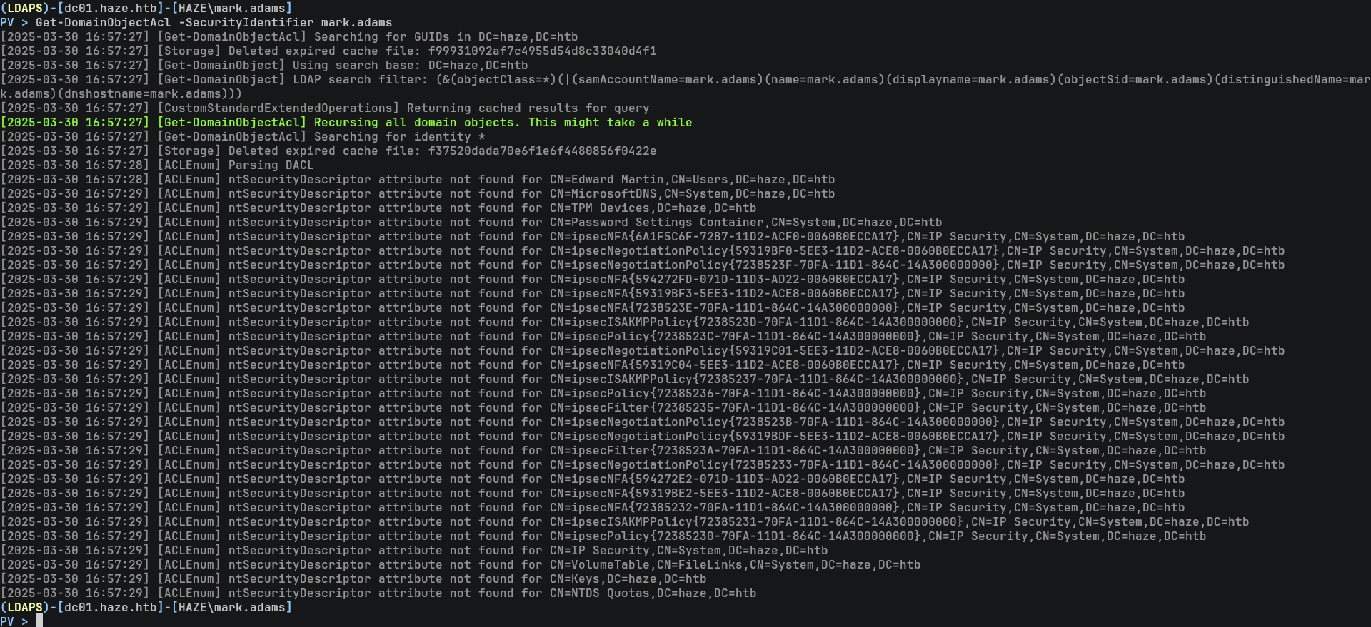Click the "Parsing DACL" log line
Image resolution: width=1371 pixels, height=627 pixels.
271,165
